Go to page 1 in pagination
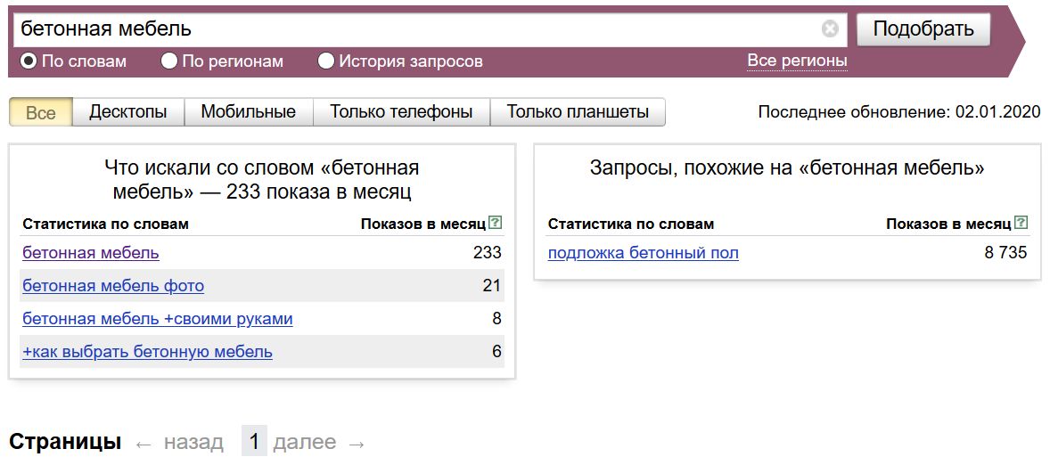Viewport: 1050px width, 457px height. tap(254, 442)
